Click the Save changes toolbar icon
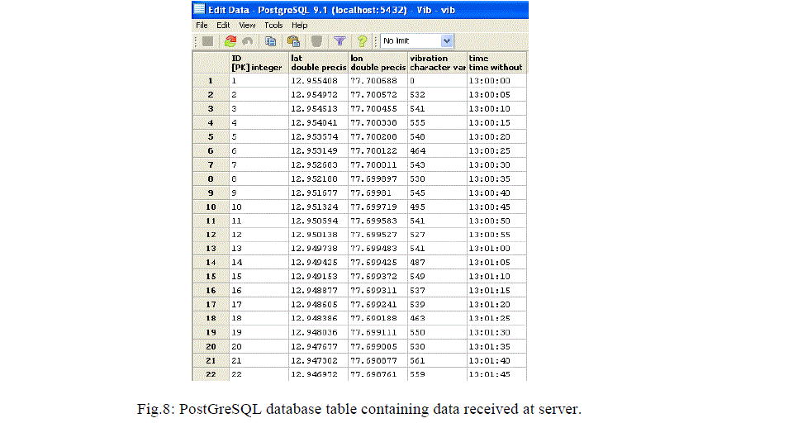The height and width of the screenshot is (423, 812). click(x=207, y=40)
